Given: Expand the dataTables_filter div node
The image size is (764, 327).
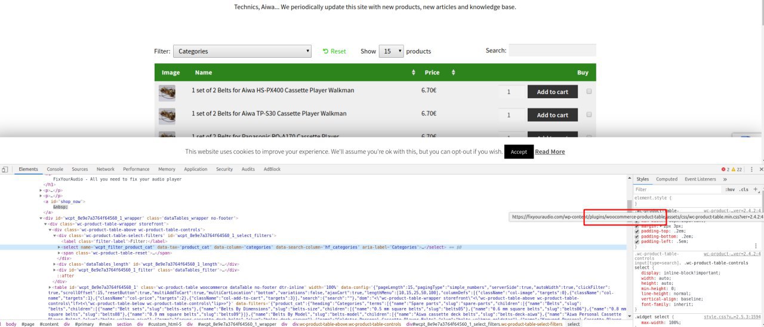Looking at the screenshot, I should (55, 270).
